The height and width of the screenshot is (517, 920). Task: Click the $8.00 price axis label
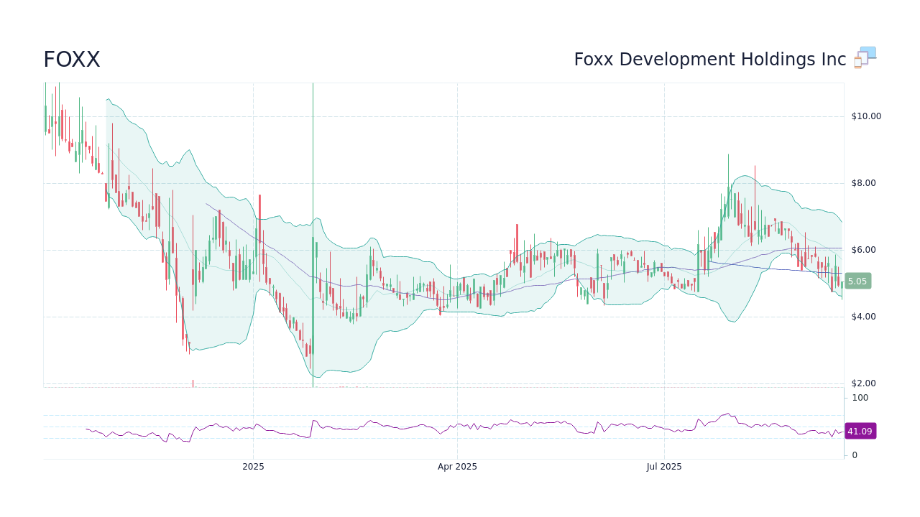tap(864, 183)
